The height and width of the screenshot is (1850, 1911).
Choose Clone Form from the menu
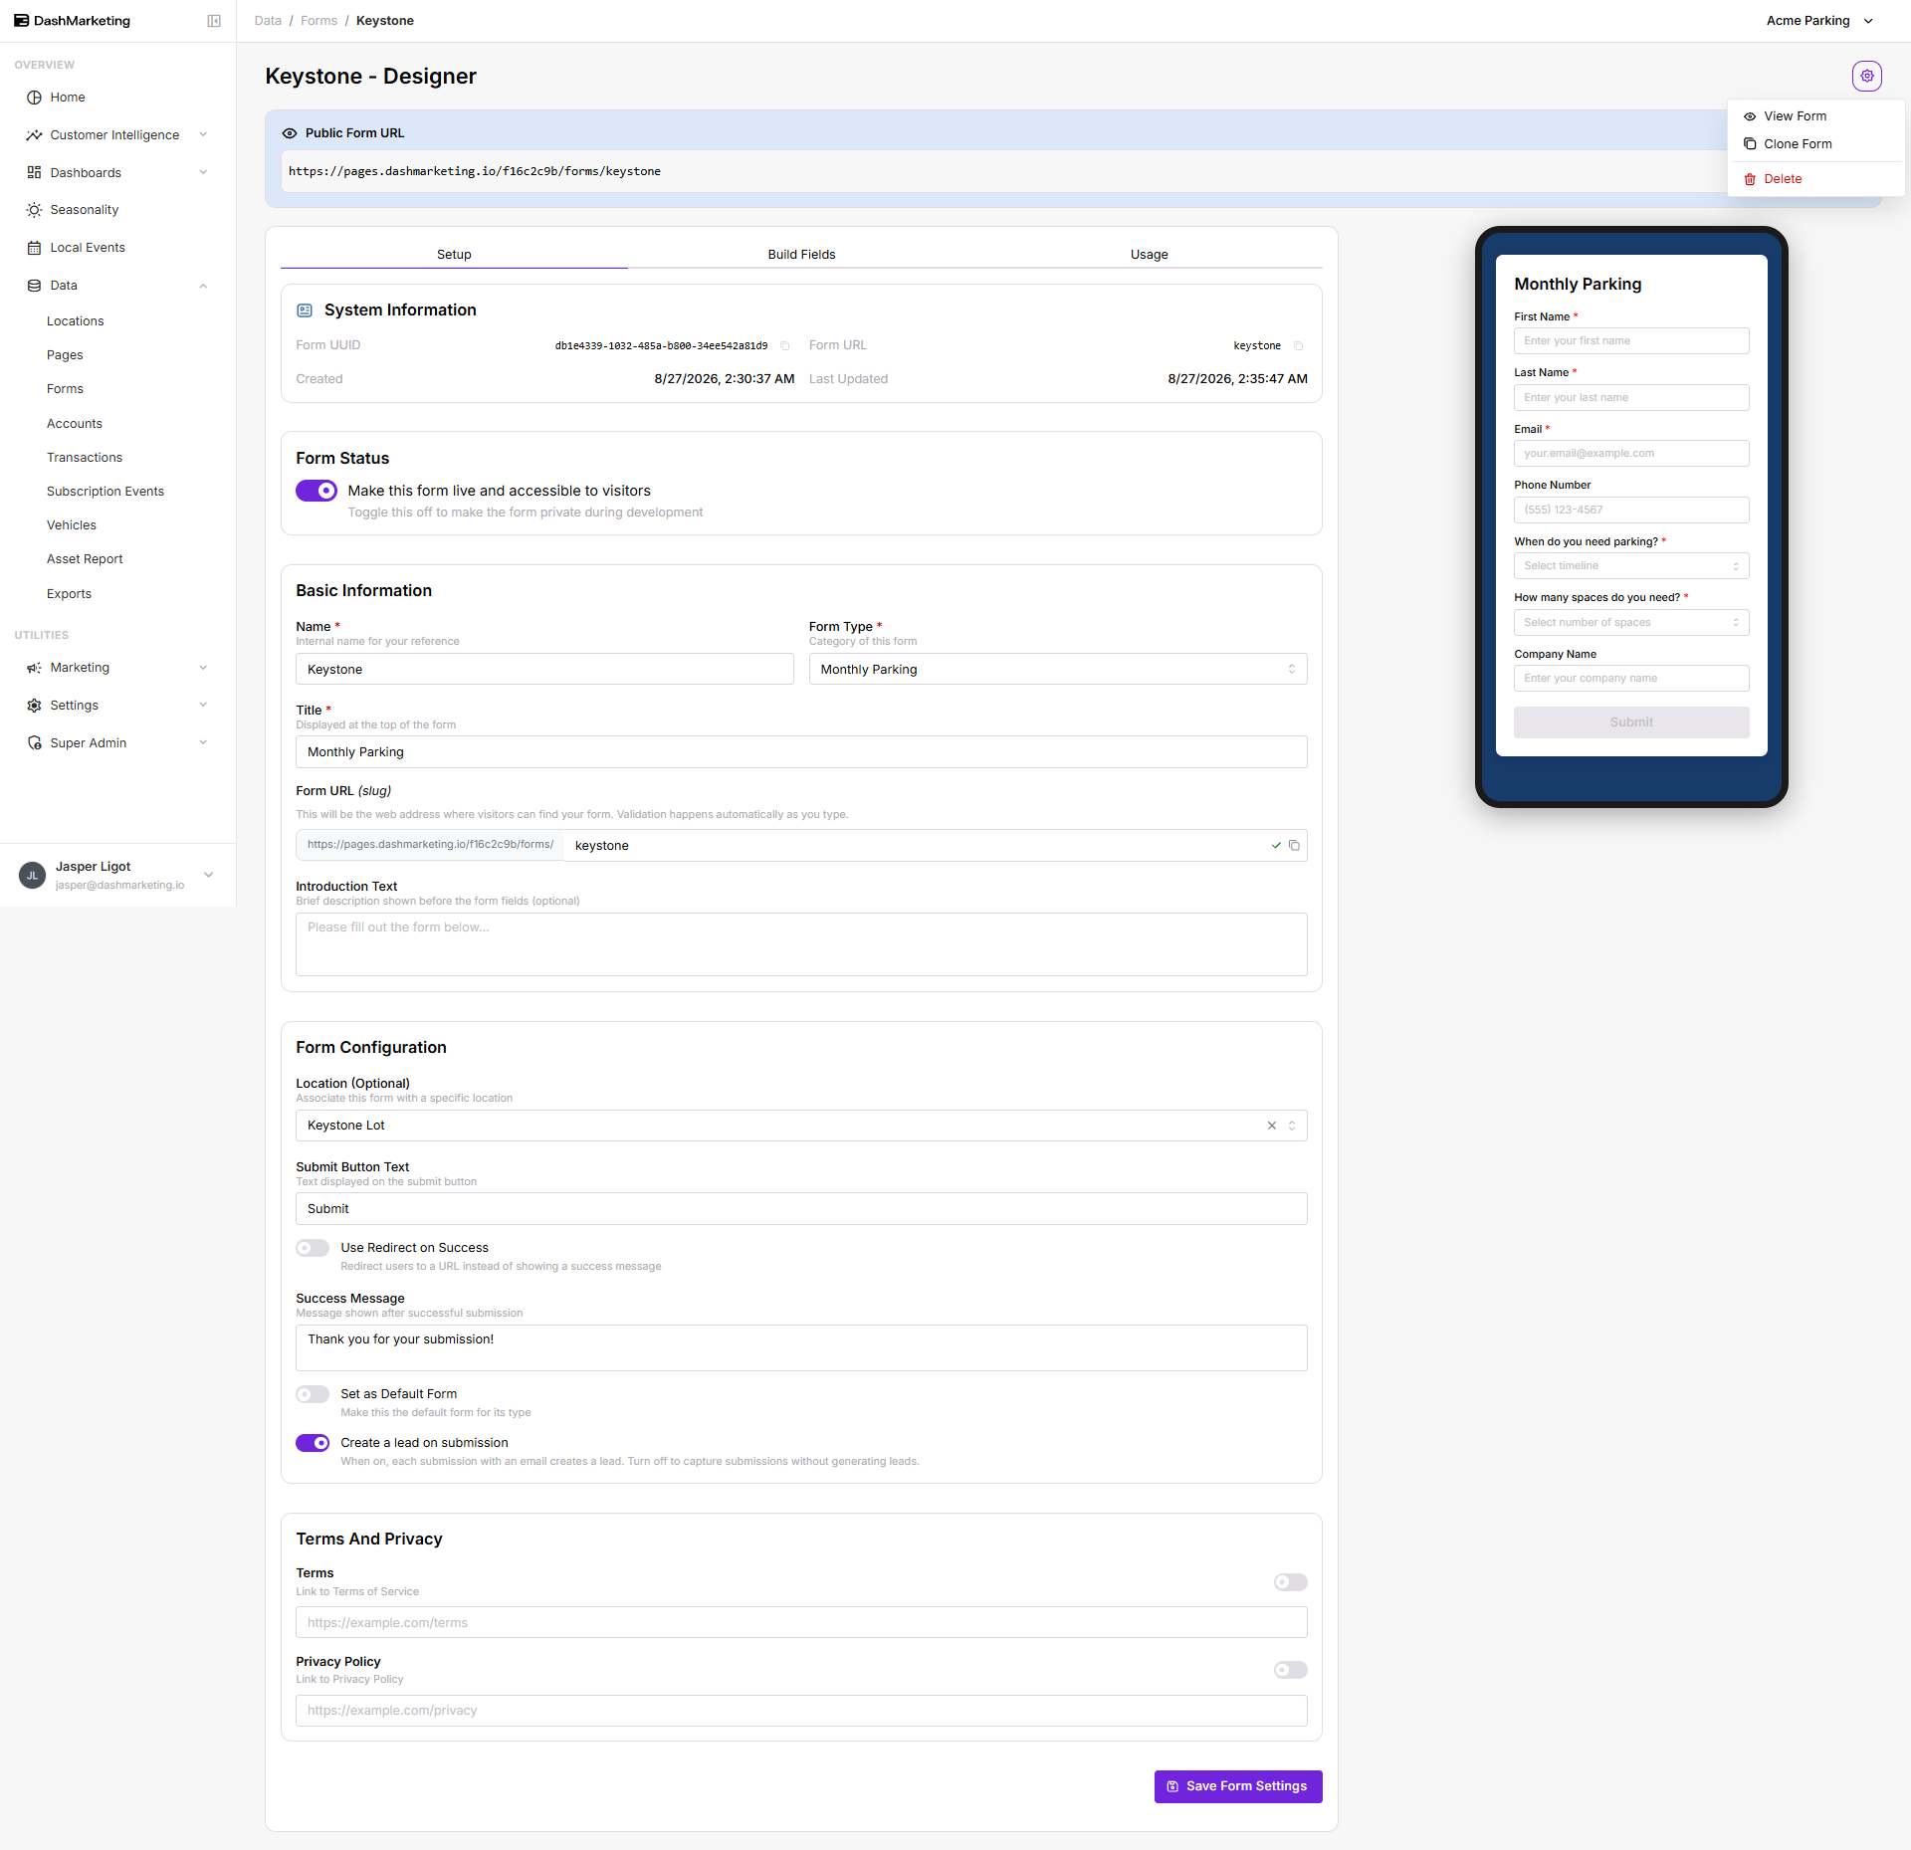pyautogui.click(x=1815, y=144)
